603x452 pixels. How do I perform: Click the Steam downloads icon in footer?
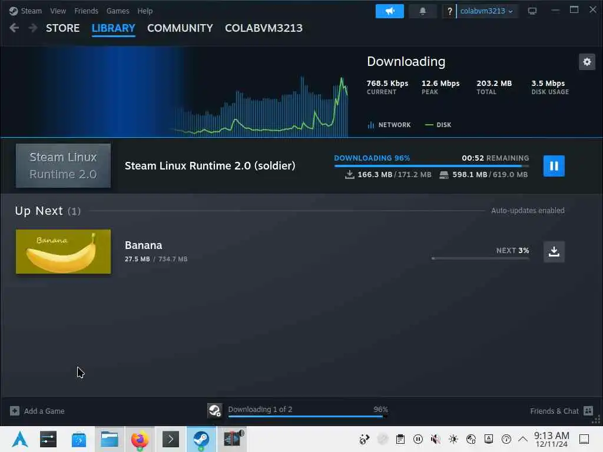point(214,410)
